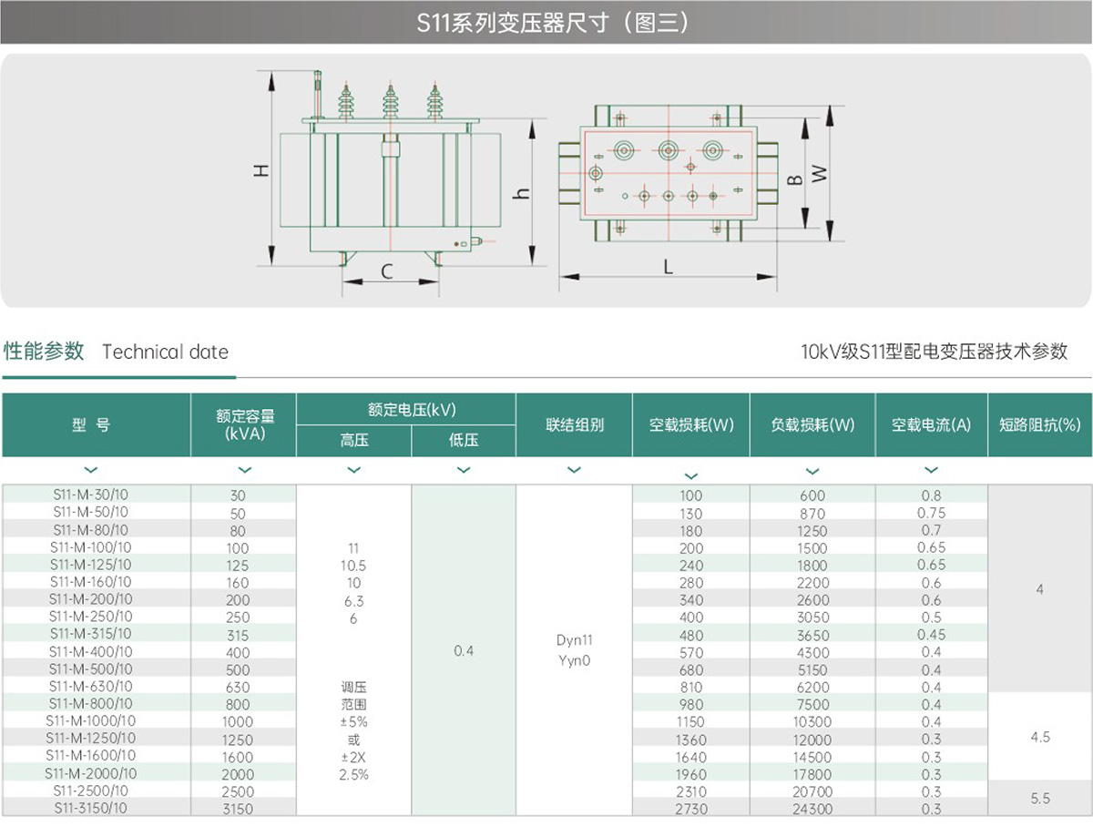Viewport: 1093px width, 837px height.
Task: Click the 短路阻抗(%) column header
Action: click(x=1039, y=424)
